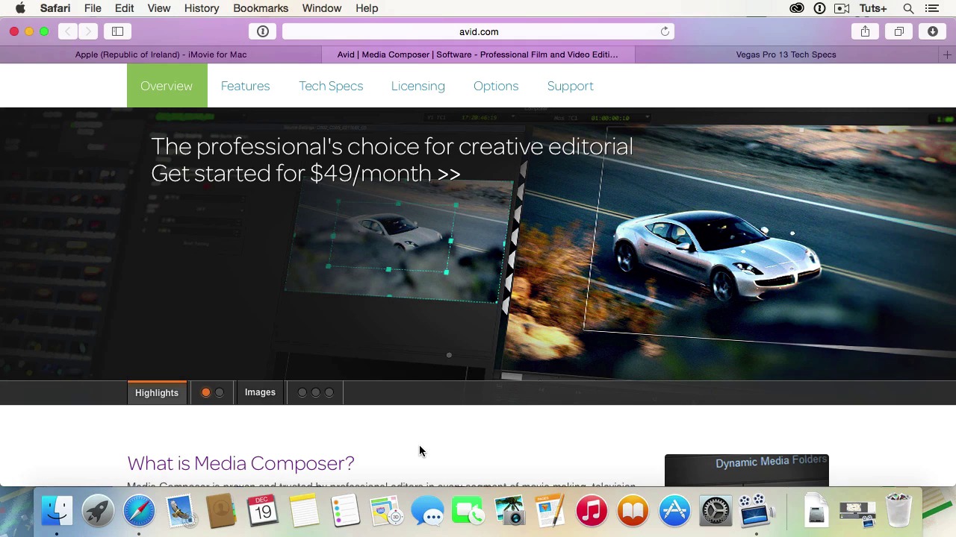Open the Options page link
Viewport: 956px width, 537px height.
(496, 86)
